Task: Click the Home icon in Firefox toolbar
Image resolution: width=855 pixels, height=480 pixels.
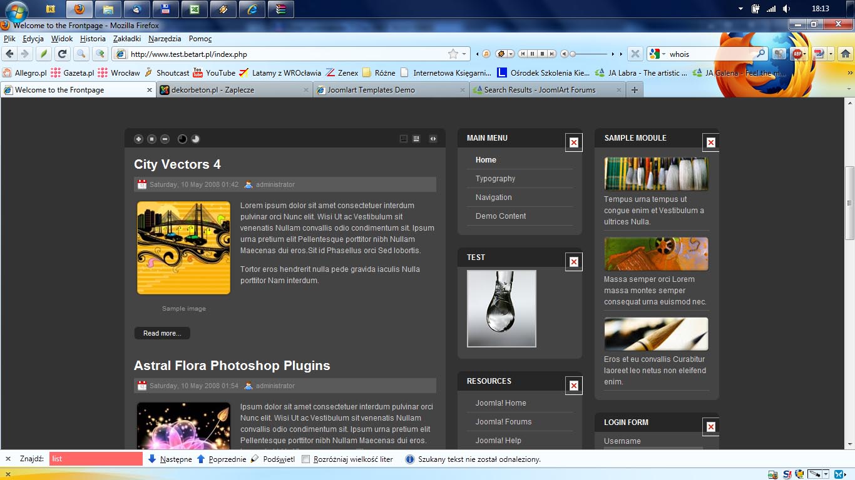Action: (845, 54)
